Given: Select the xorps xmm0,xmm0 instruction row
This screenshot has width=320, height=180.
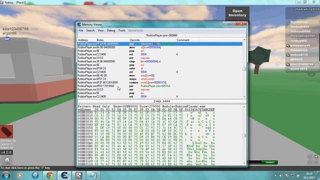Looking at the screenshot, I should (x=160, y=79).
